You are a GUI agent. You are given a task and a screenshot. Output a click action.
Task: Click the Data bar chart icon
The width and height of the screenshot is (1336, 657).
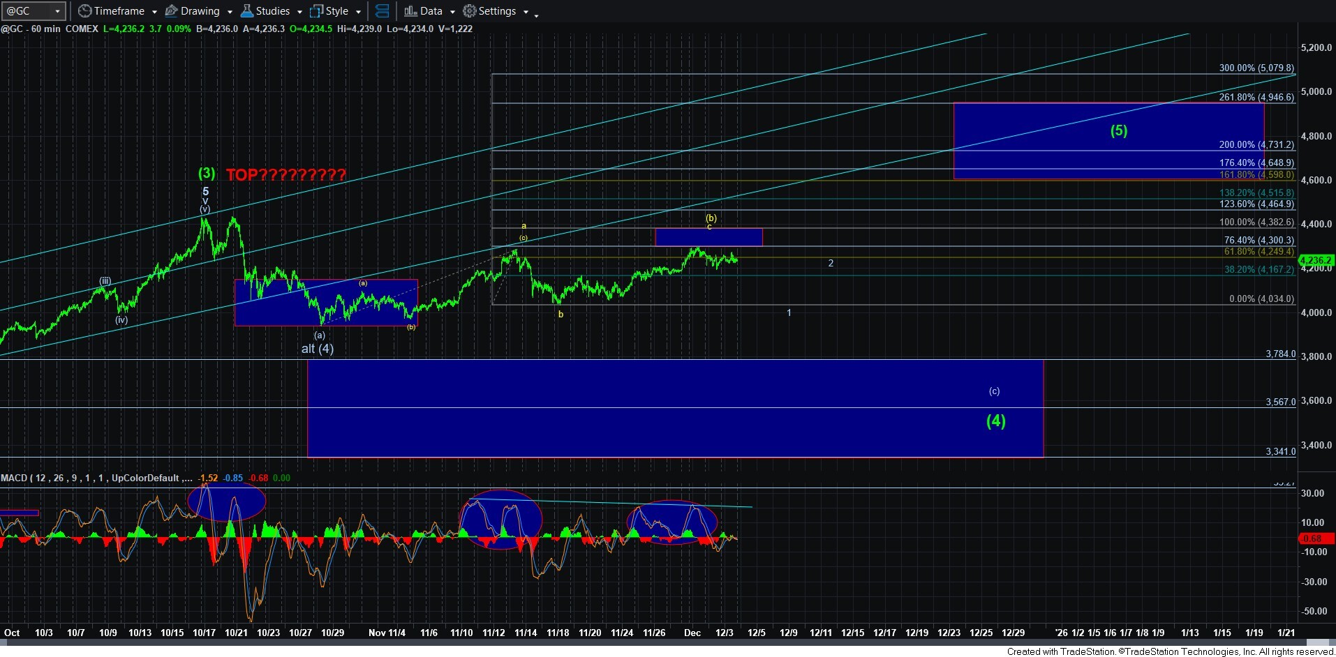click(410, 11)
